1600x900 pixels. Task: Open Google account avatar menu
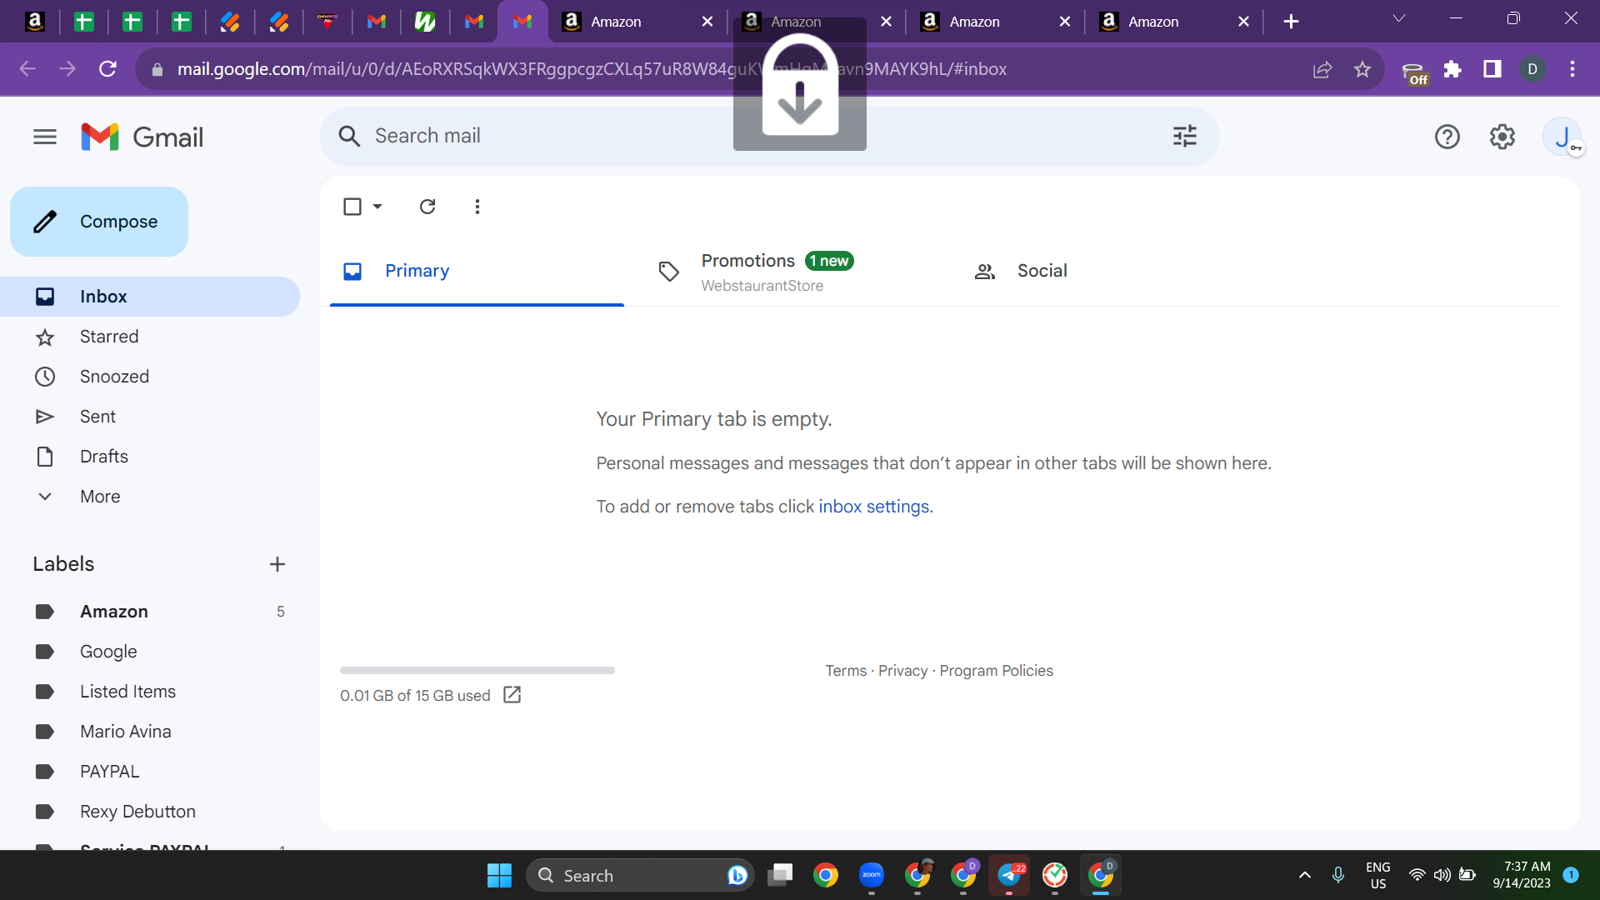click(x=1562, y=137)
